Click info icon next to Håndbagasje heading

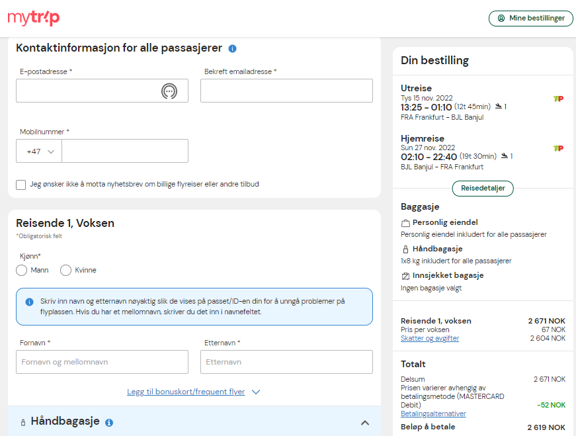tap(109, 423)
